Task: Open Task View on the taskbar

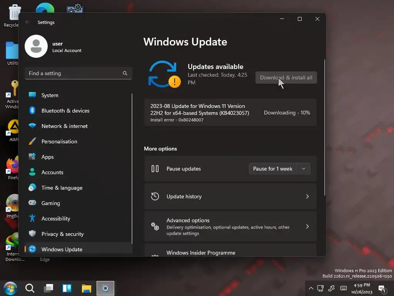Action: click(x=48, y=288)
